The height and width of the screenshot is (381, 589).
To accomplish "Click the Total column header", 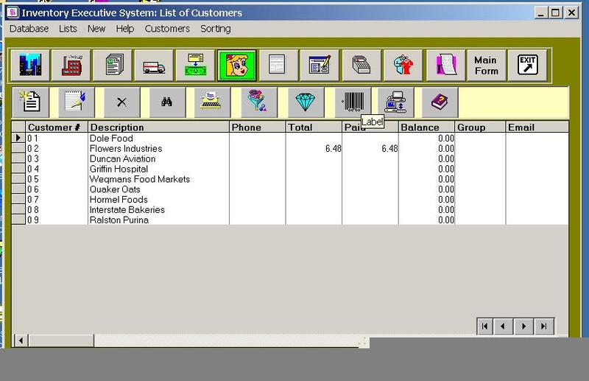I will point(314,127).
